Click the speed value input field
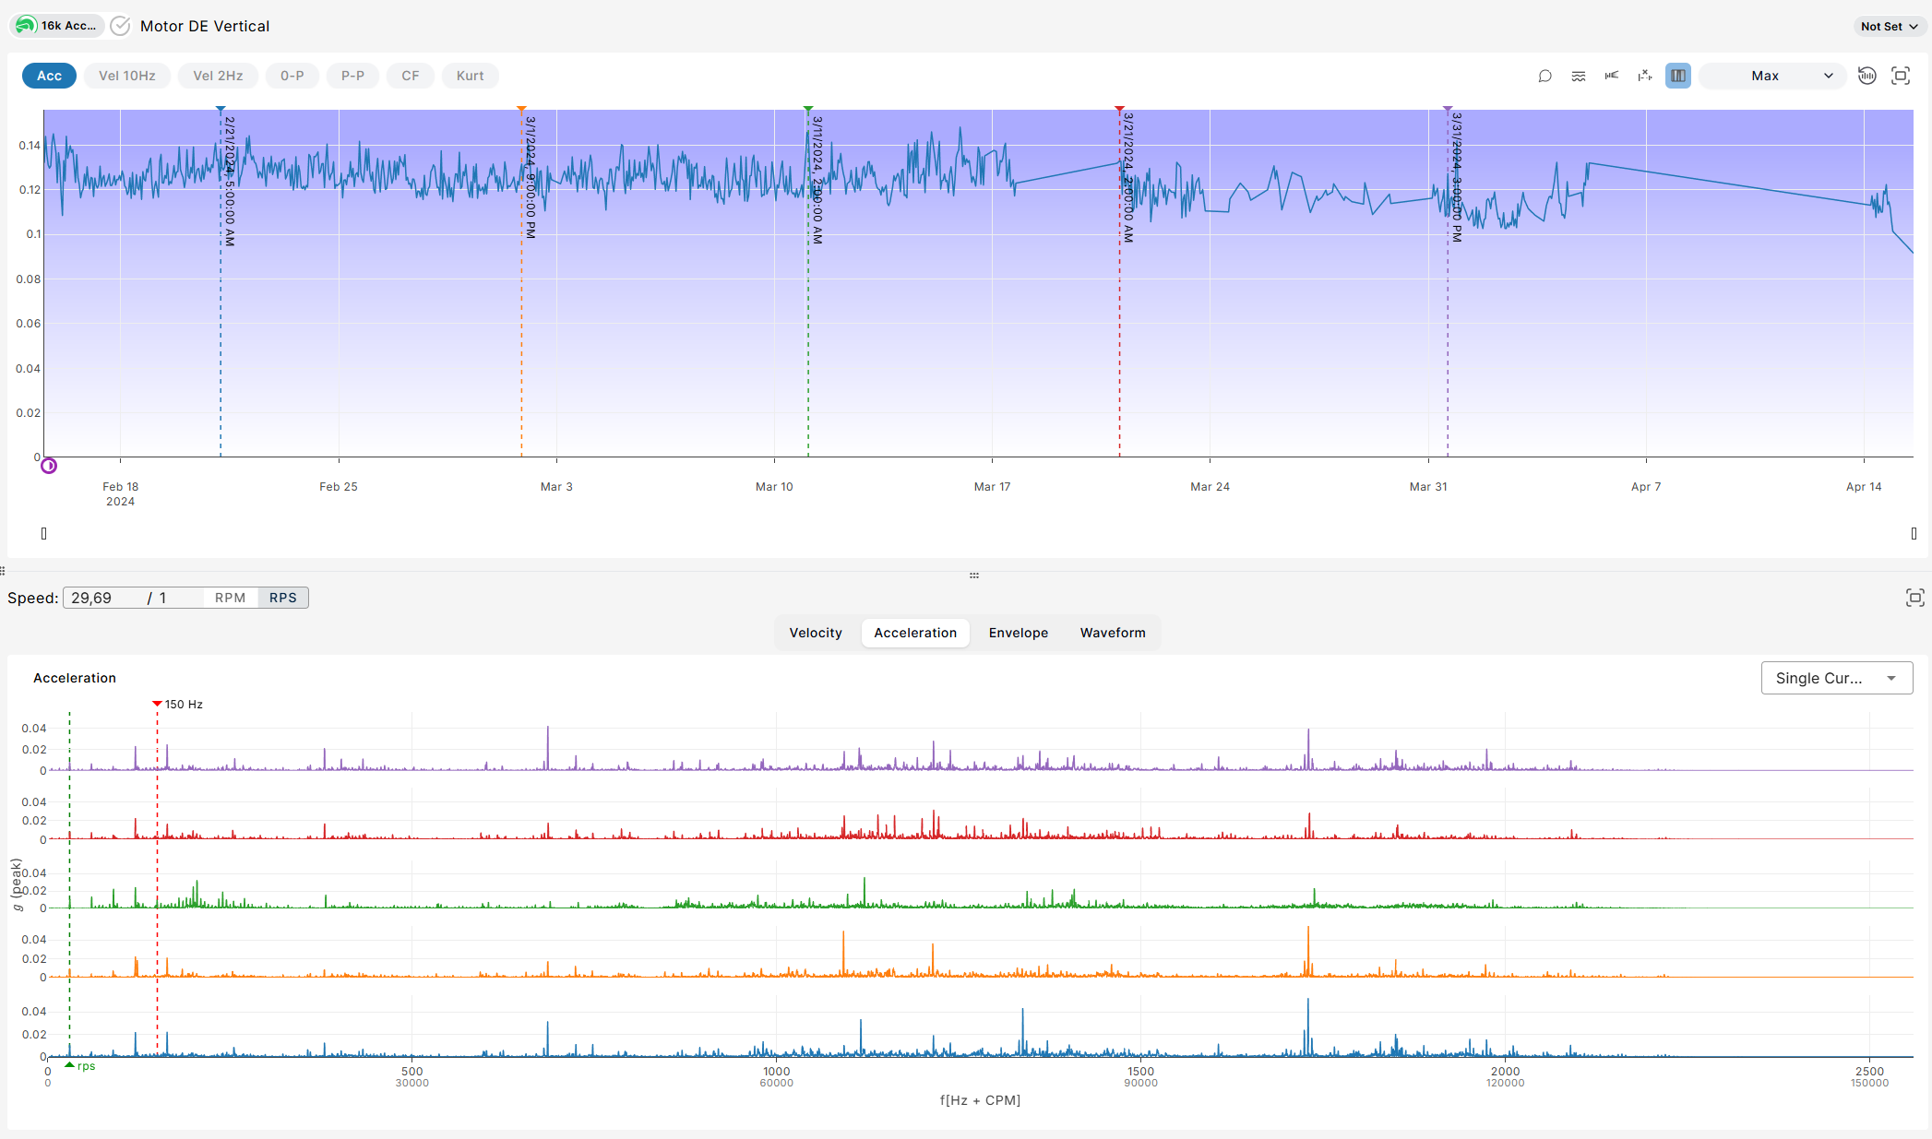This screenshot has height=1139, width=1932. point(101,598)
